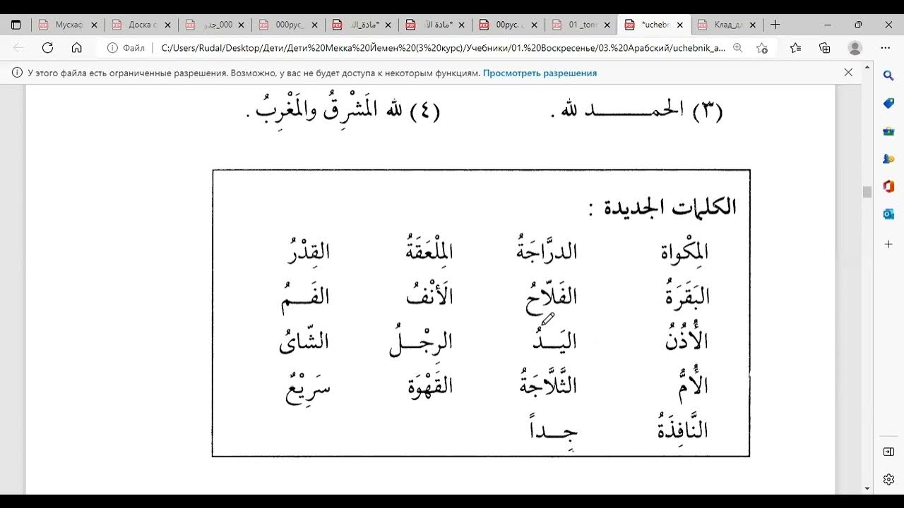
Task: Go back to the previous page
Action: click(x=19, y=48)
